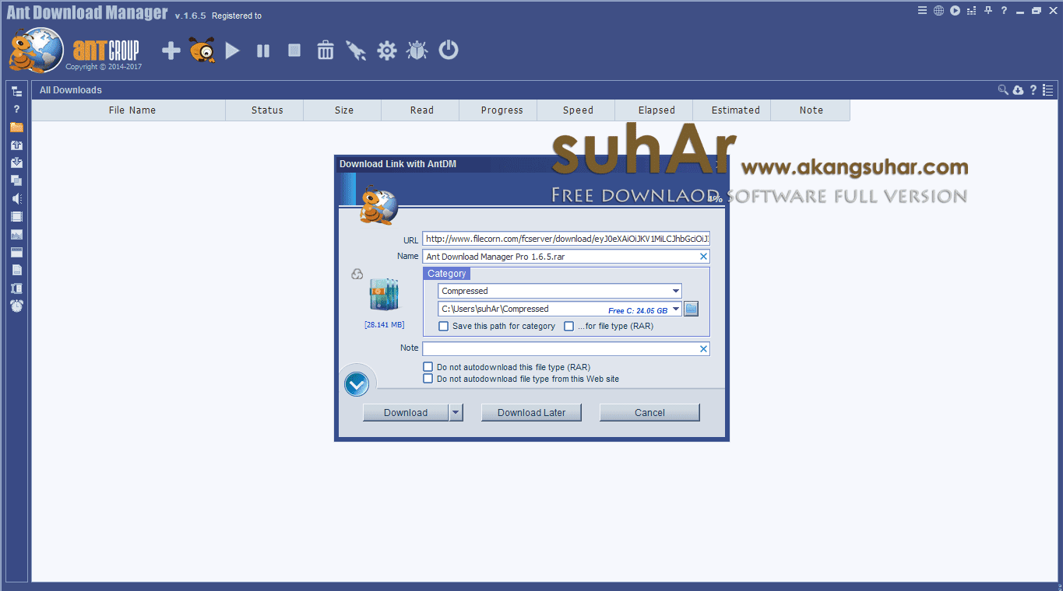This screenshot has width=1063, height=591.
Task: Select the download-arrow sidebar icon
Action: point(16,163)
